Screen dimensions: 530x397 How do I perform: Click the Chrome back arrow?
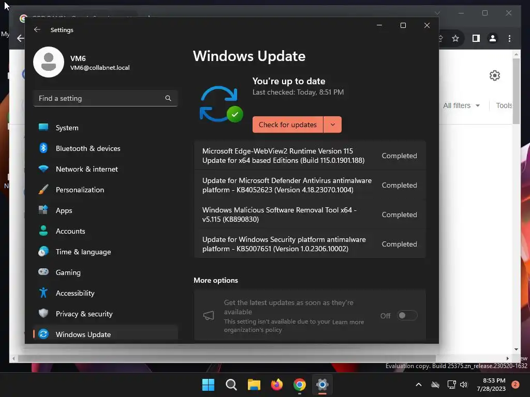20,38
